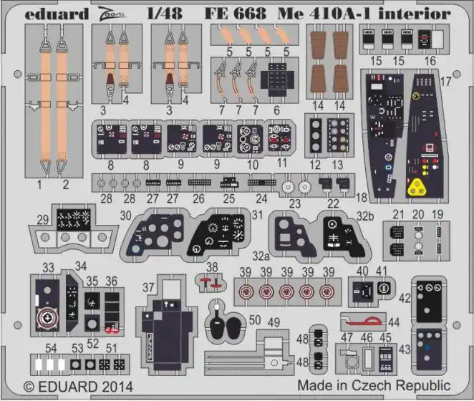Click the number label "32a"
This screenshot has width=474, height=401.
pos(261,256)
